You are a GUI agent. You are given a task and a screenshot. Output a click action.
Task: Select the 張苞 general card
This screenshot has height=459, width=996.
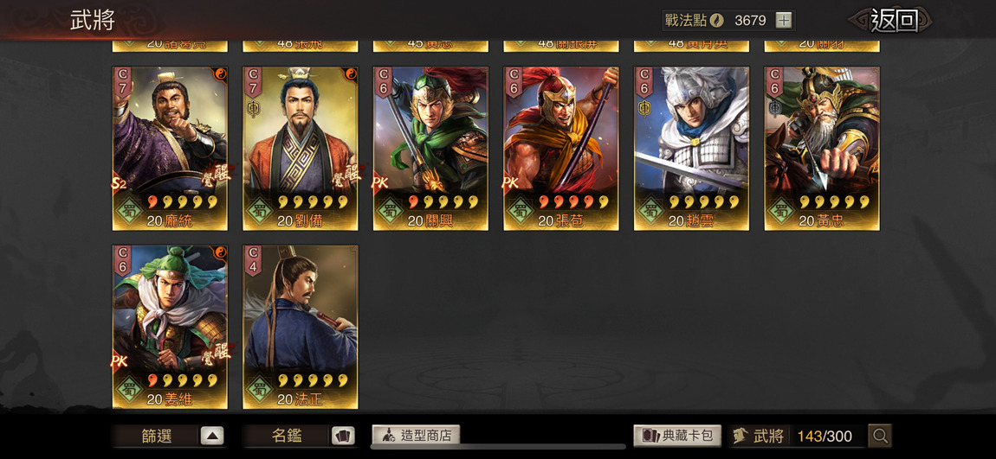[x=561, y=149]
